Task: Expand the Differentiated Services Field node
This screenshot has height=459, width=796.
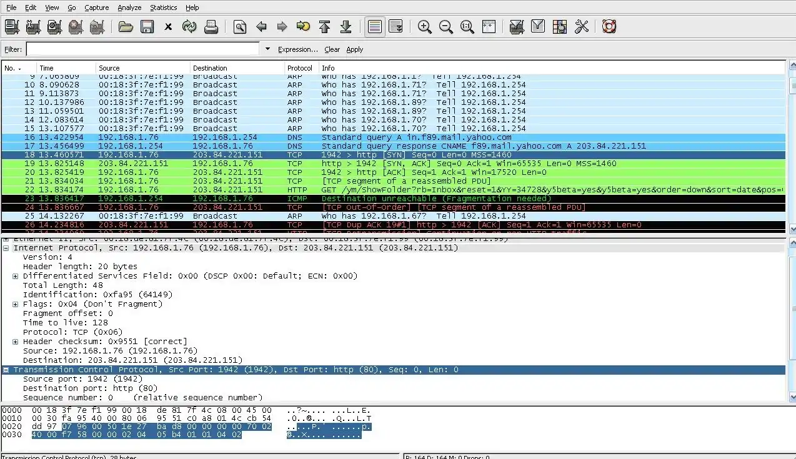Action: (x=16, y=276)
